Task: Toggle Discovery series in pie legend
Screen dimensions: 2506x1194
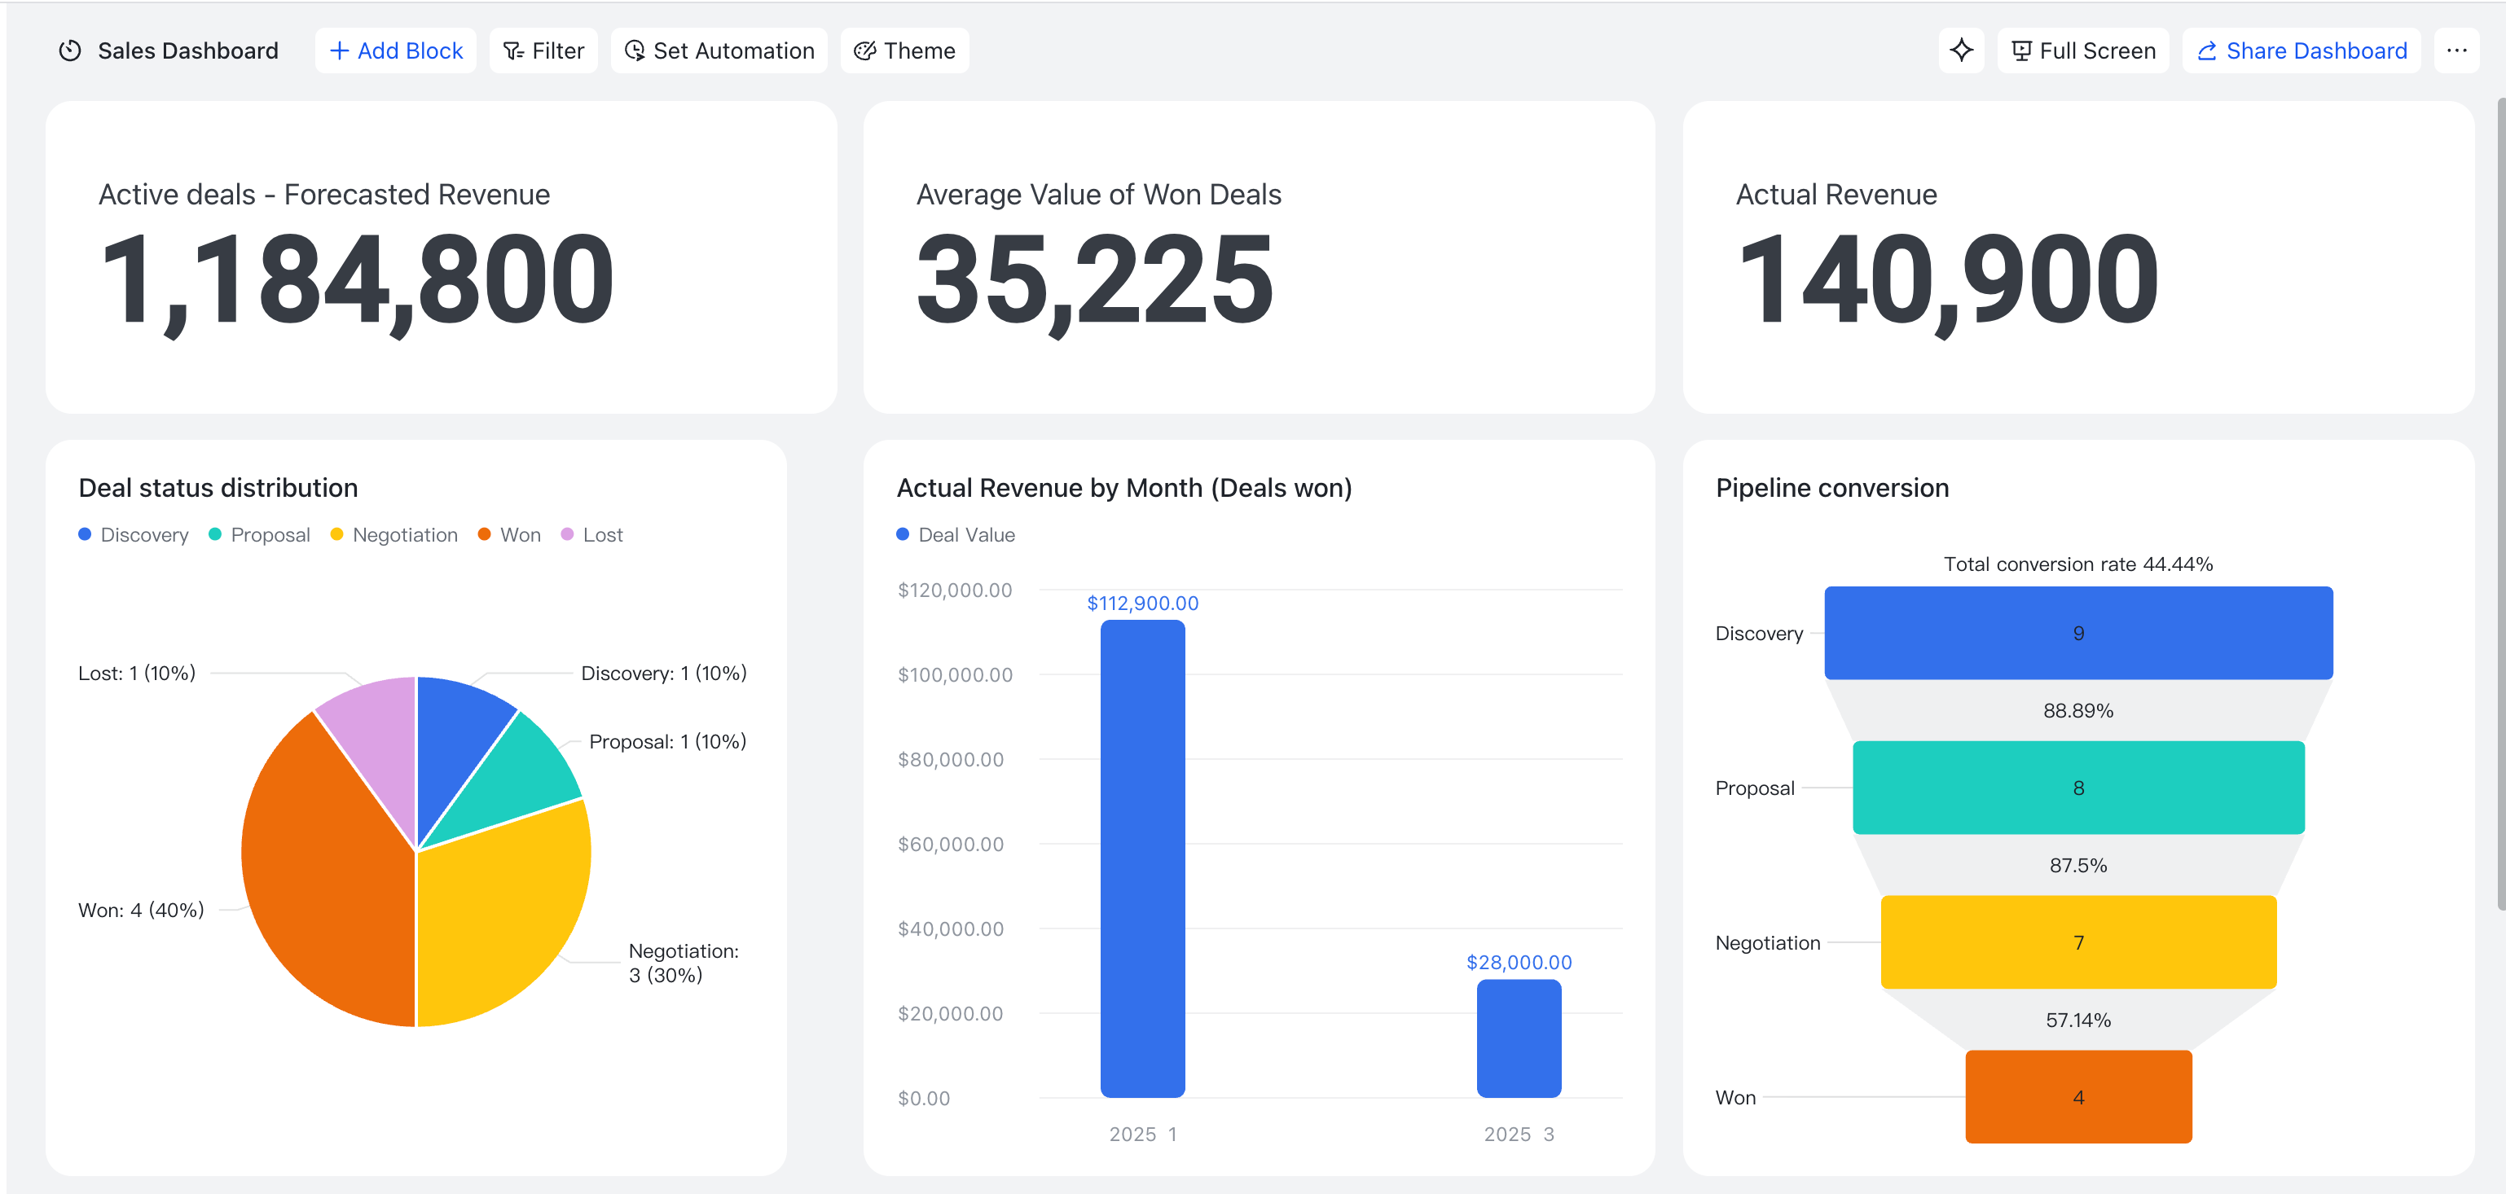Action: click(134, 535)
